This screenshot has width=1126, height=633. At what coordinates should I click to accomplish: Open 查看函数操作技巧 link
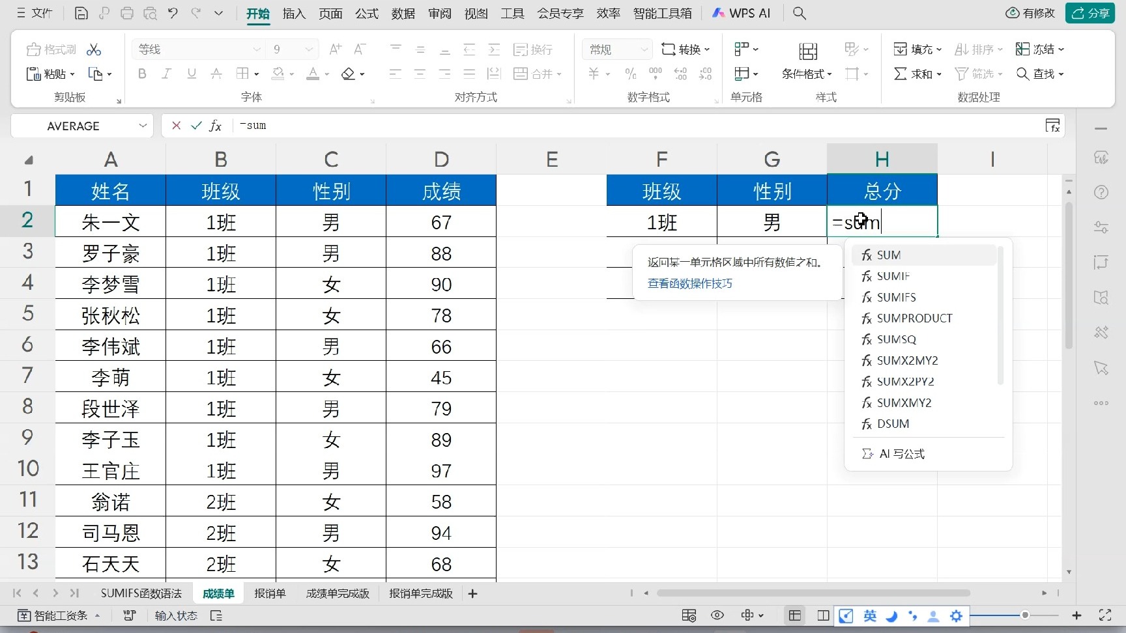690,283
